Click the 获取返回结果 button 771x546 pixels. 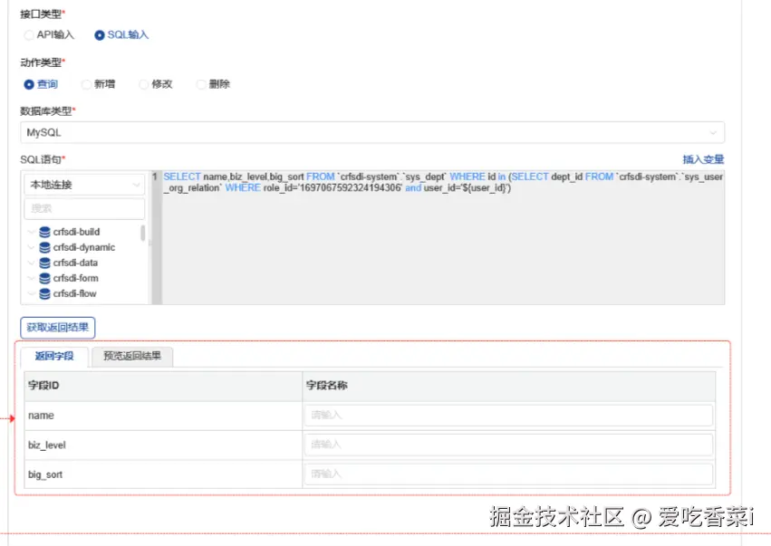click(57, 327)
